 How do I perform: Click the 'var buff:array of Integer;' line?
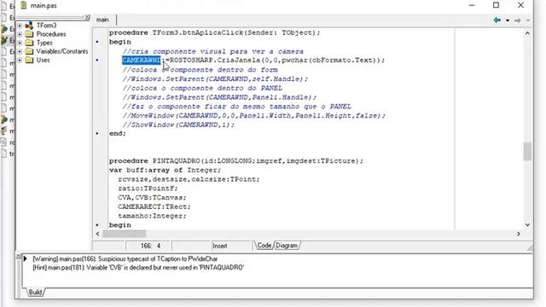click(x=165, y=170)
